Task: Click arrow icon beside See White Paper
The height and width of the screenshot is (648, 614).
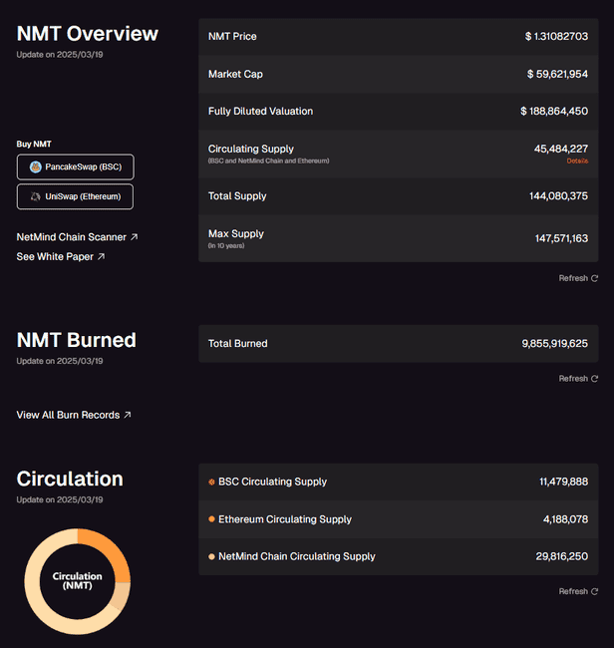Action: point(101,257)
